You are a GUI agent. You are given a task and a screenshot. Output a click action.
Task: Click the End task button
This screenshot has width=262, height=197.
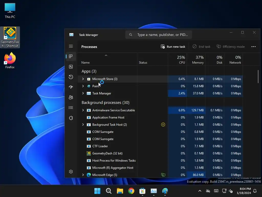(x=202, y=47)
